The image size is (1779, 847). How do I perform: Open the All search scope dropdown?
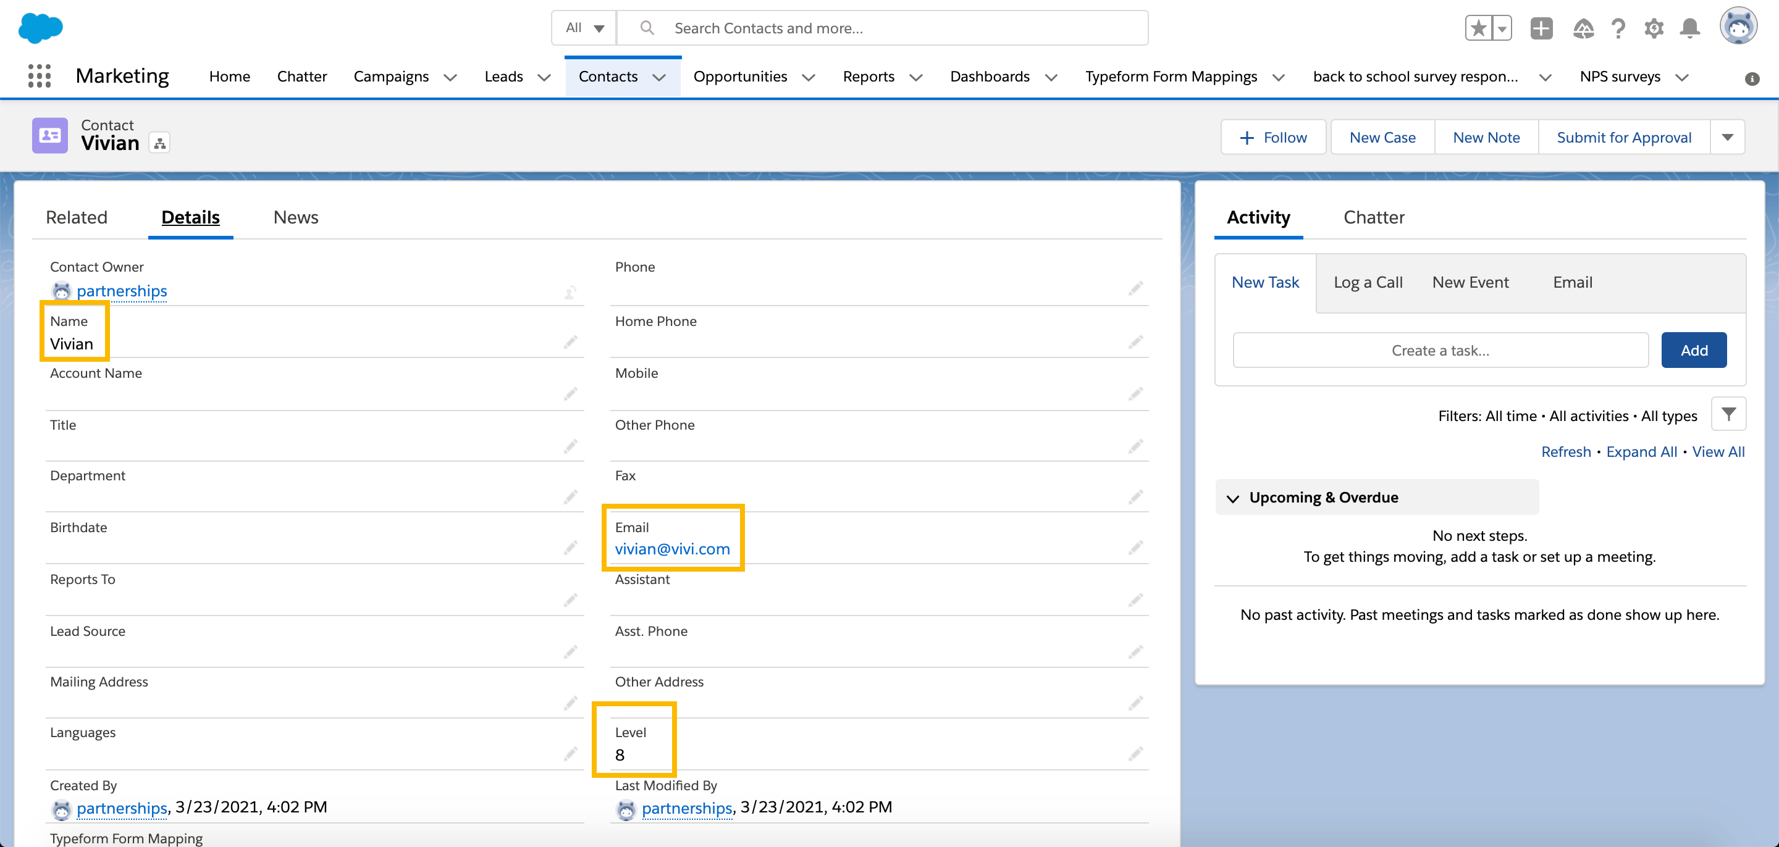584,28
